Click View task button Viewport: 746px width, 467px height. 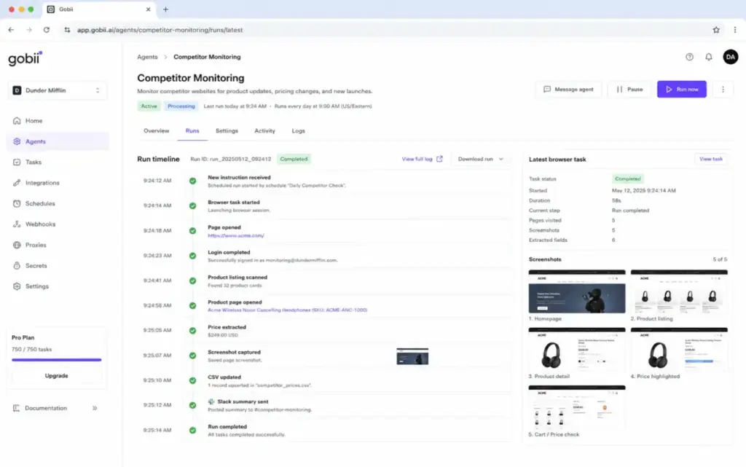711,159
